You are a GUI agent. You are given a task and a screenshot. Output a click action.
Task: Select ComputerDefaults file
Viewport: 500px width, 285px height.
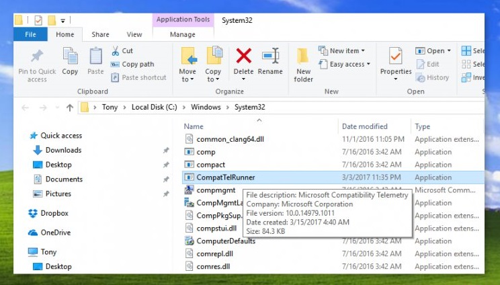pos(226,241)
